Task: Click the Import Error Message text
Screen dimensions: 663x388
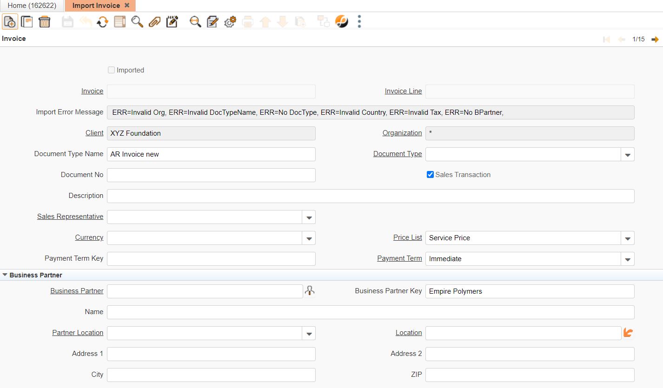Action: 308,112
